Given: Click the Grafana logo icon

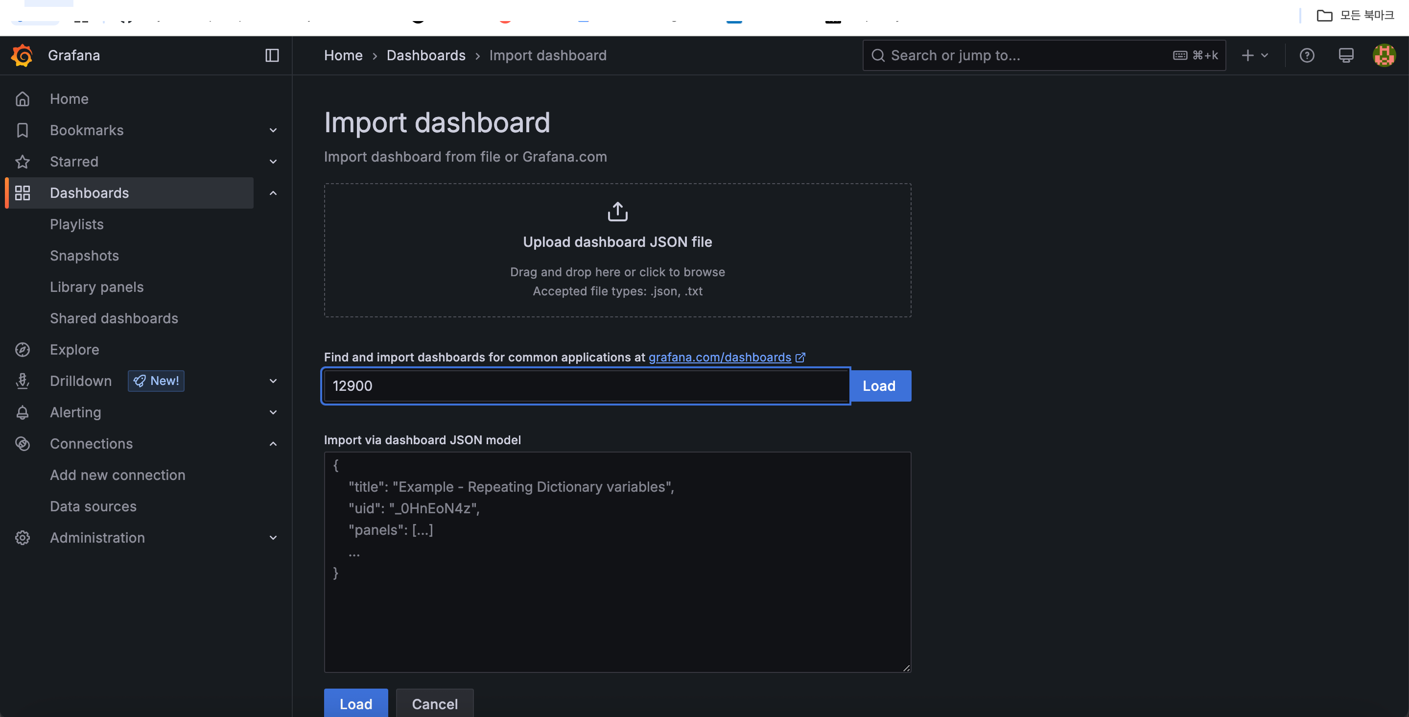Looking at the screenshot, I should click(x=22, y=55).
